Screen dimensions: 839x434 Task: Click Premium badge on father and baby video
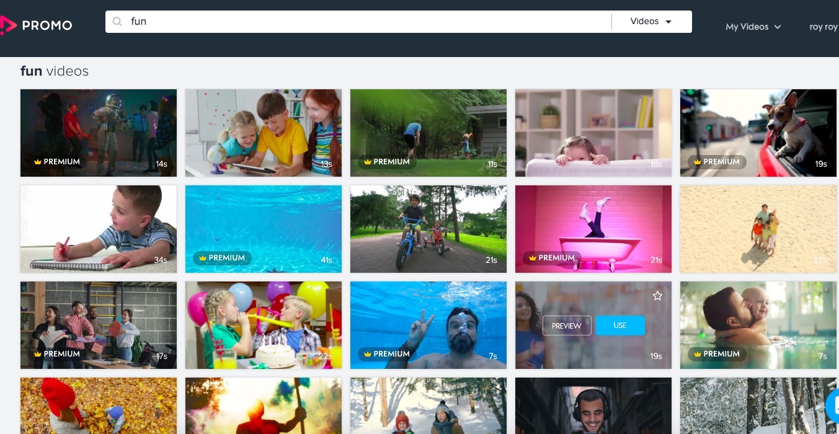click(717, 354)
